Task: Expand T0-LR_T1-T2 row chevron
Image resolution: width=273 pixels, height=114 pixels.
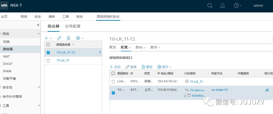Action: pyautogui.click(x=100, y=52)
